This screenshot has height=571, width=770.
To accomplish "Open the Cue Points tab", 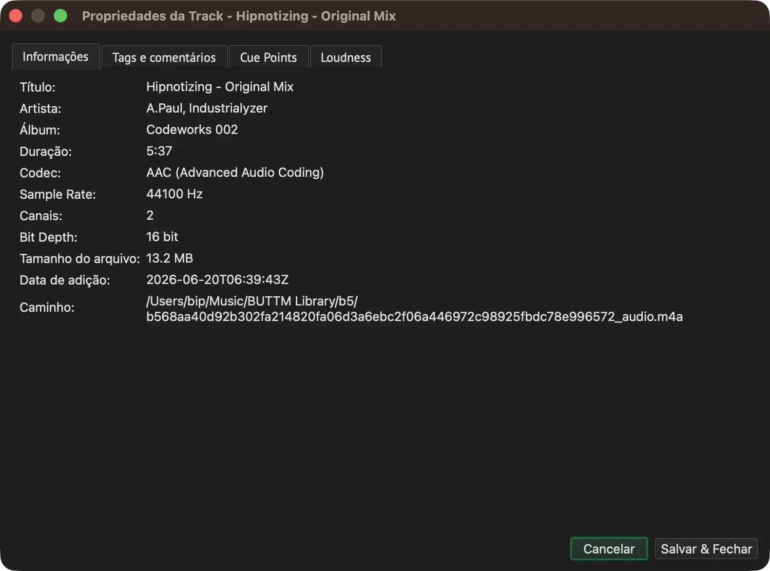I will [269, 57].
